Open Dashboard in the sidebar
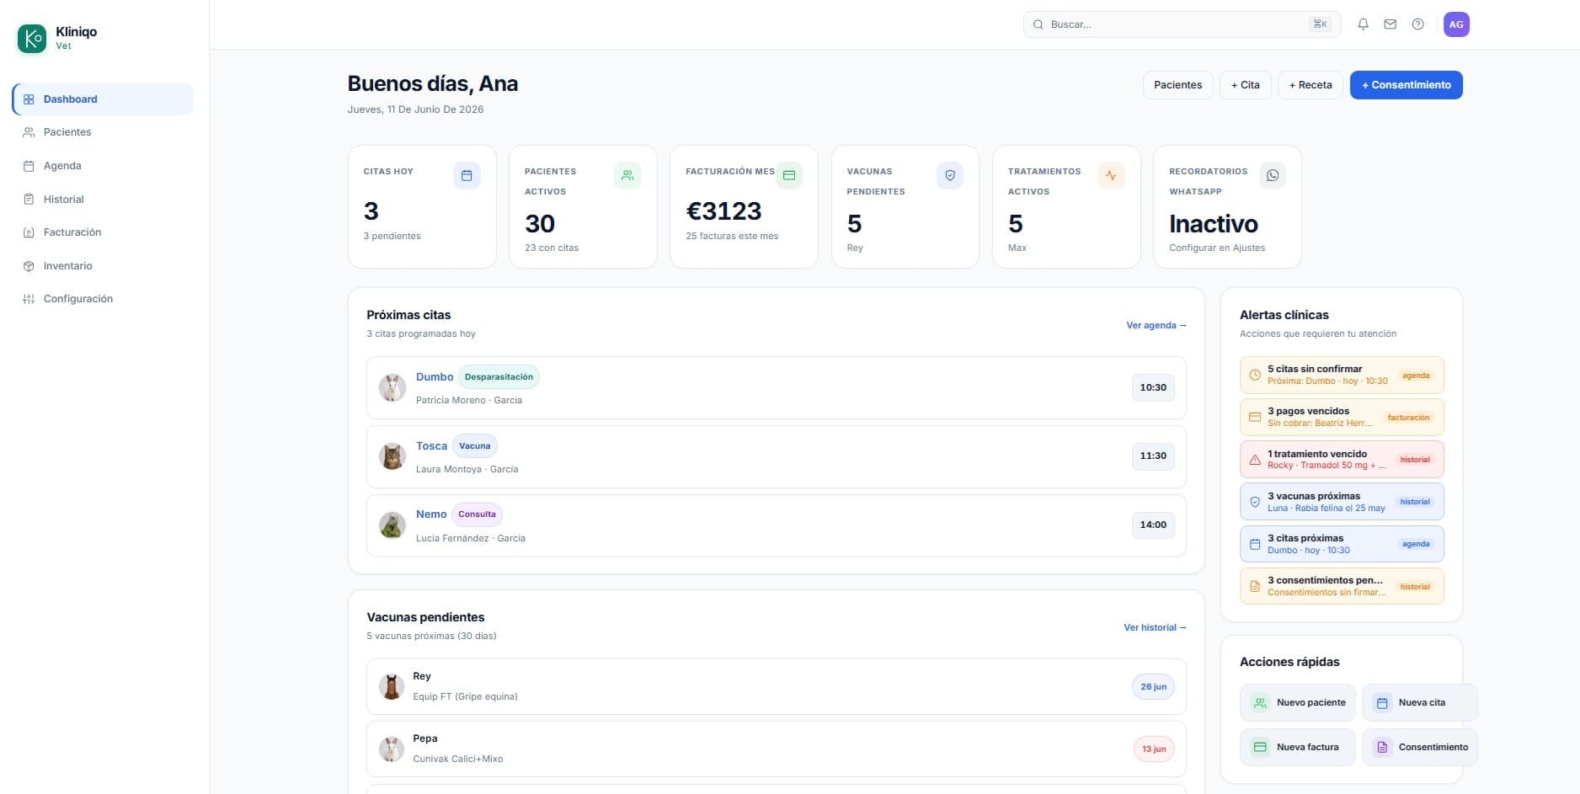1580x794 pixels. click(103, 99)
